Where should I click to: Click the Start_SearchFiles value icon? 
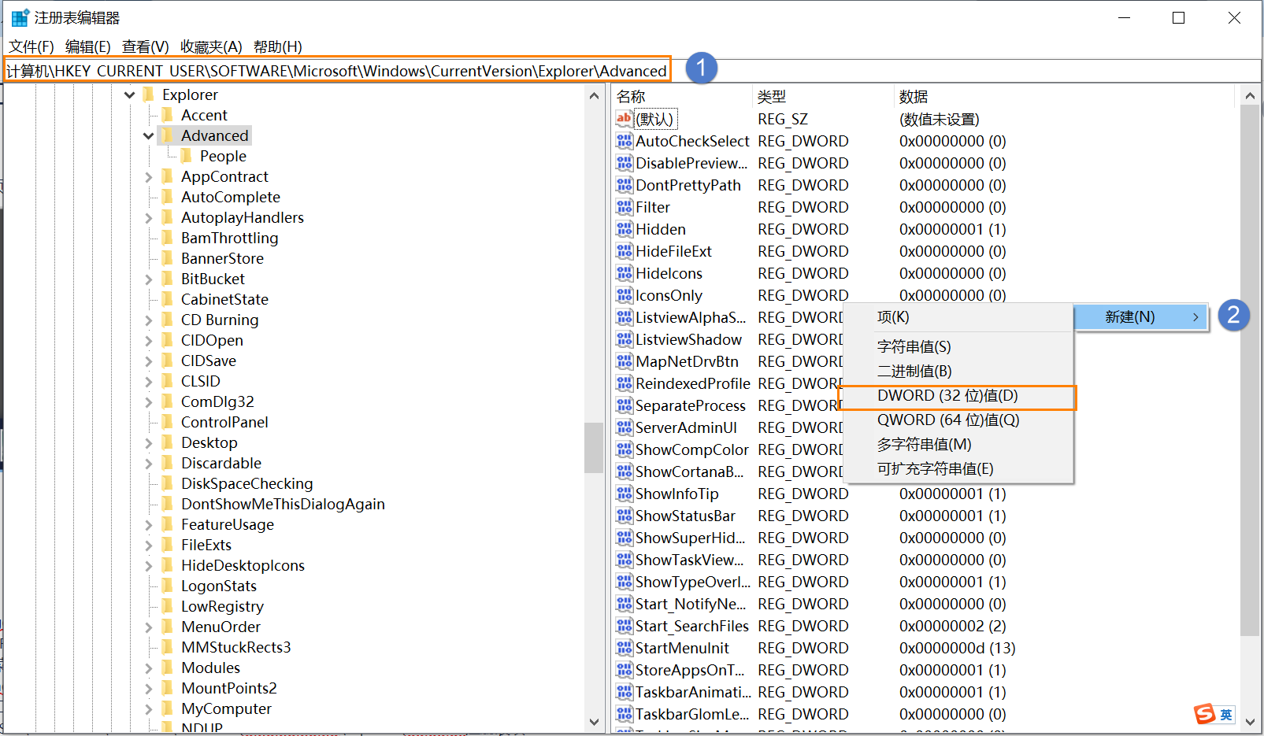coord(625,626)
